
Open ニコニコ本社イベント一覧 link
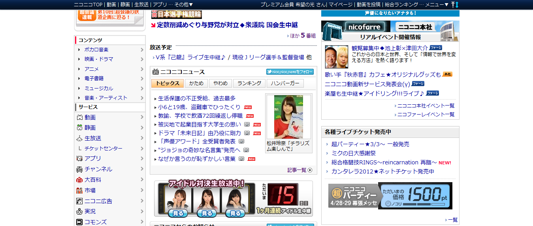(x=426, y=106)
